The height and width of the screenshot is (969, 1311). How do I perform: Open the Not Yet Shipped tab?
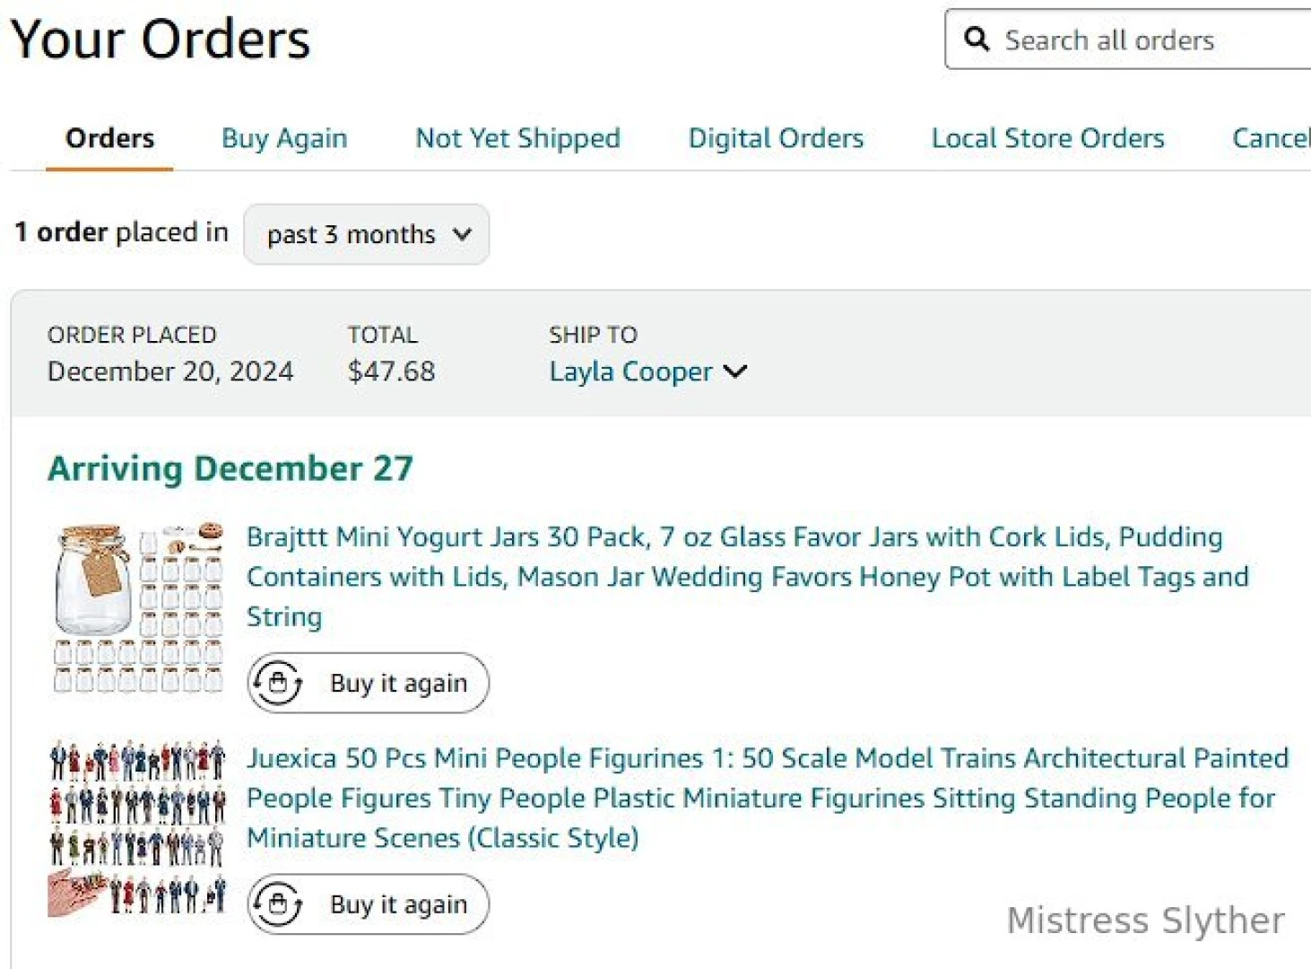(x=517, y=138)
